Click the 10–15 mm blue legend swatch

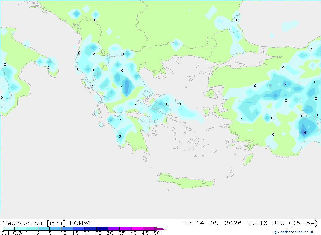point(67,229)
